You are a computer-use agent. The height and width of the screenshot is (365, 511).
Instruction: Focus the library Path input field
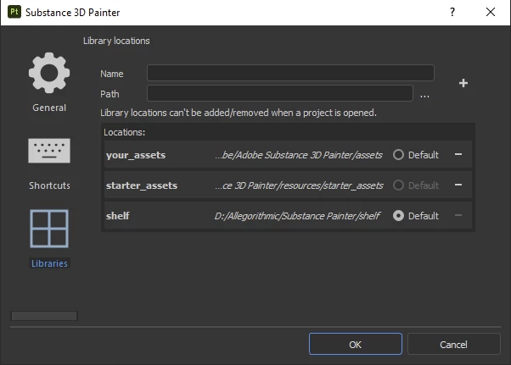[x=280, y=93]
